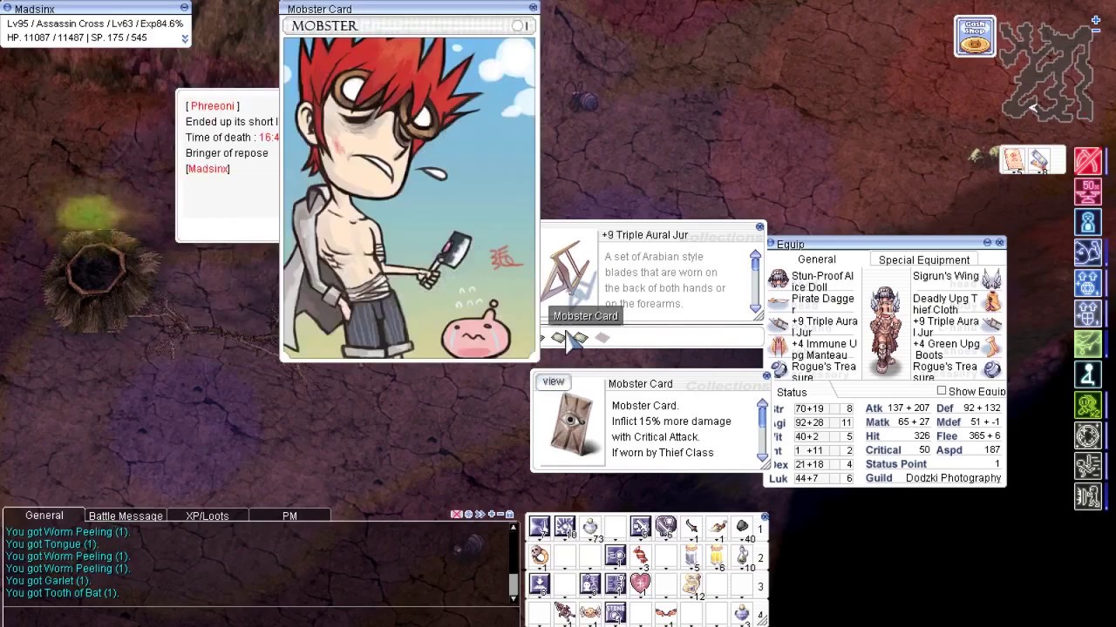Use skull-sword skill level 6 hotkey
Screen dimensions: 1116x627
666,527
